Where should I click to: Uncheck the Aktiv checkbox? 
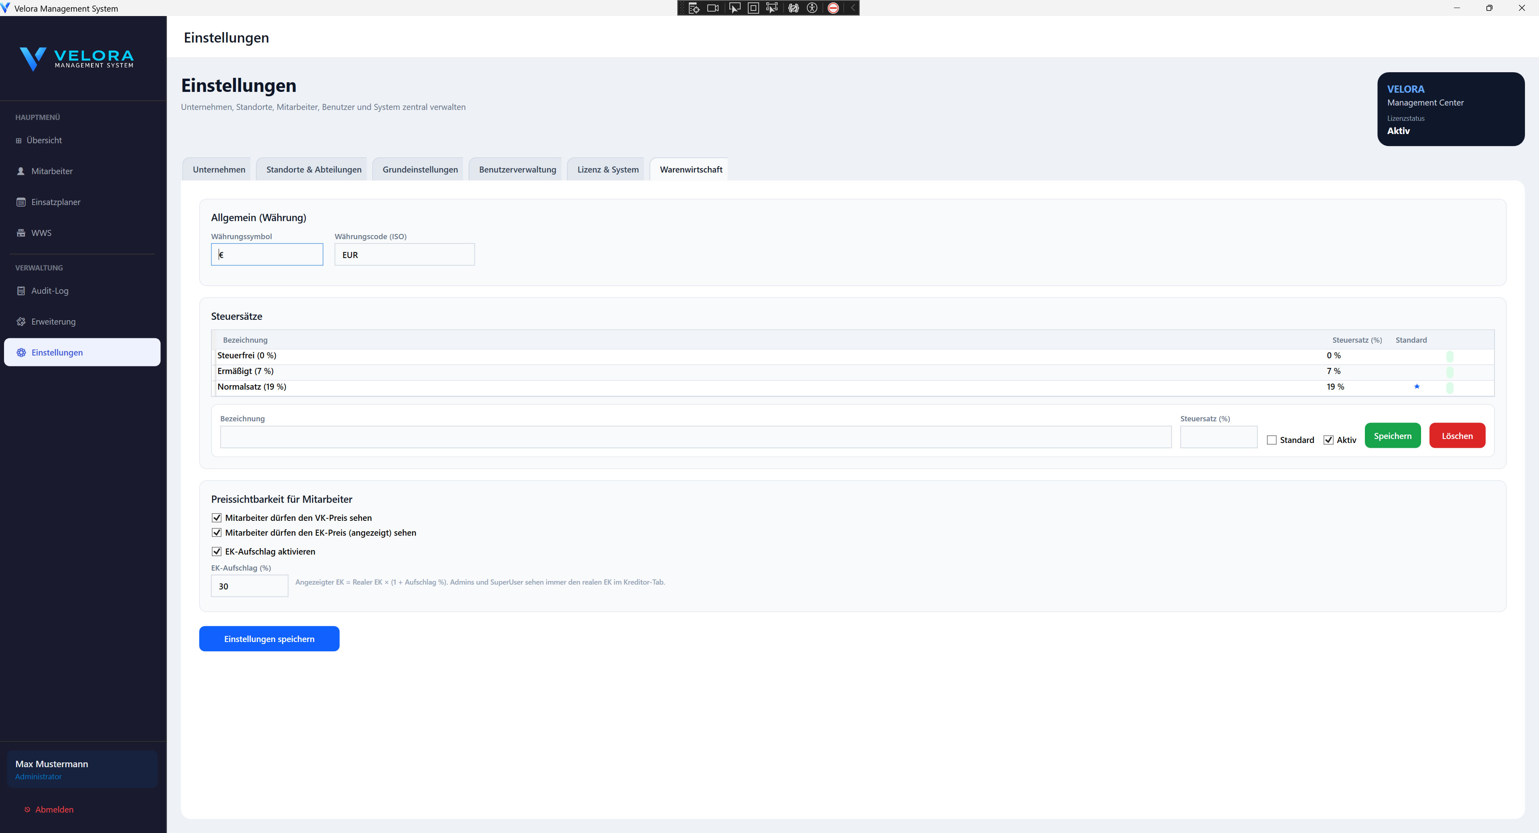click(x=1328, y=440)
